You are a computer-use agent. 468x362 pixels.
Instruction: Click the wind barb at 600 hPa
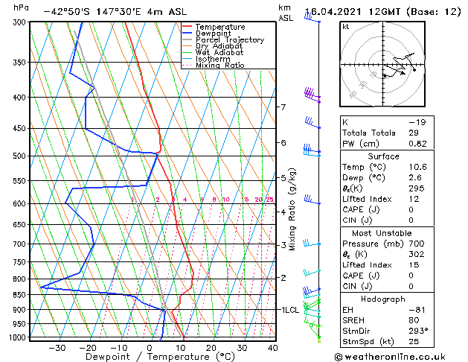[312, 200]
